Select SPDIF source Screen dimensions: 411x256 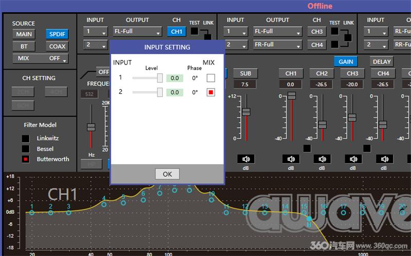coord(57,34)
